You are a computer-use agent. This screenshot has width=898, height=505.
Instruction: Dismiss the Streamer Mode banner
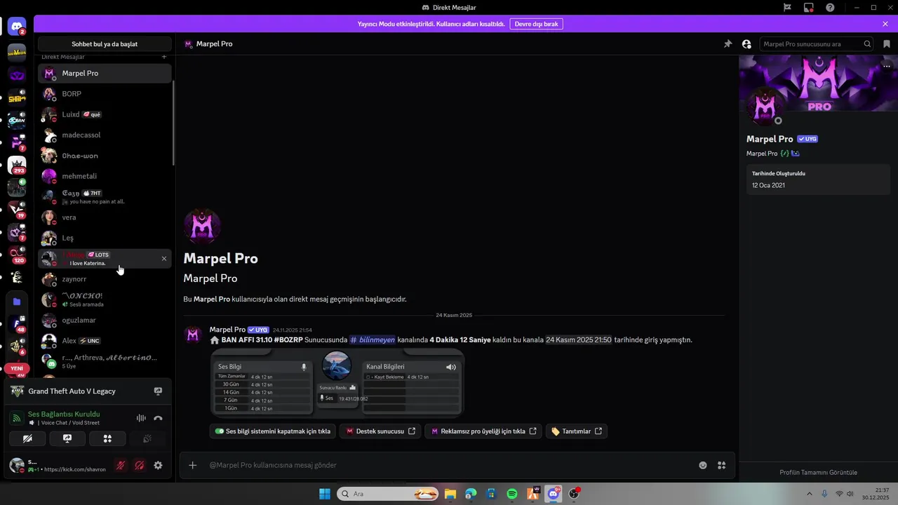885,24
